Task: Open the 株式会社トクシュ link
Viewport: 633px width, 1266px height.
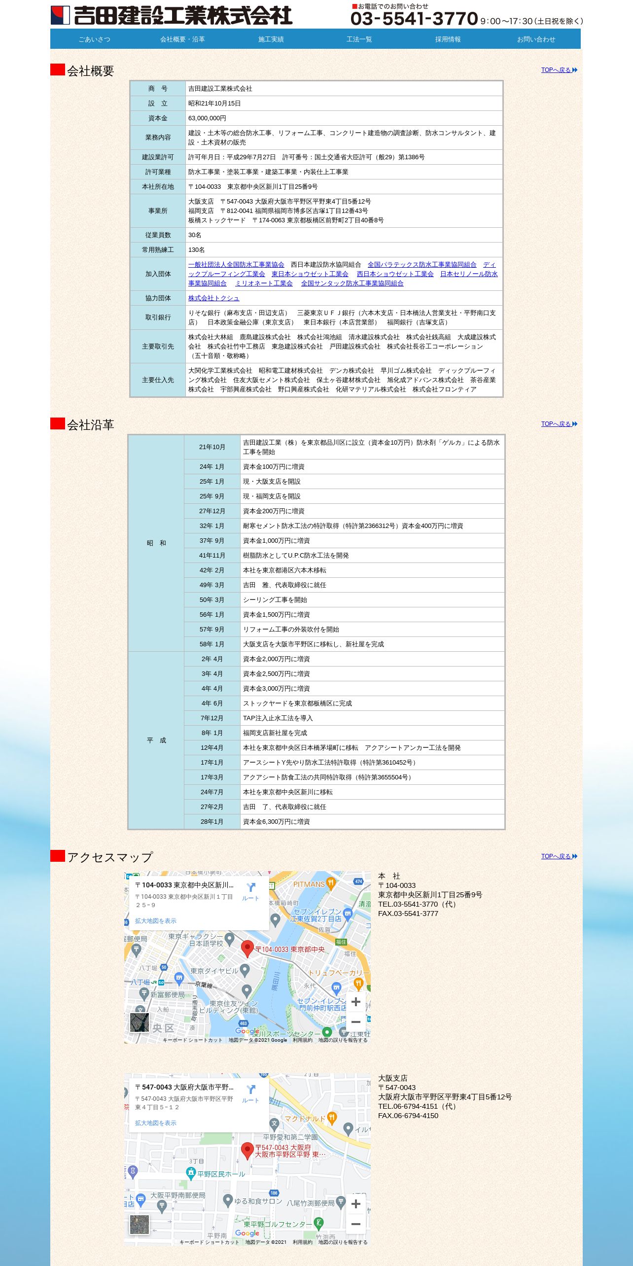Action: pos(213,298)
